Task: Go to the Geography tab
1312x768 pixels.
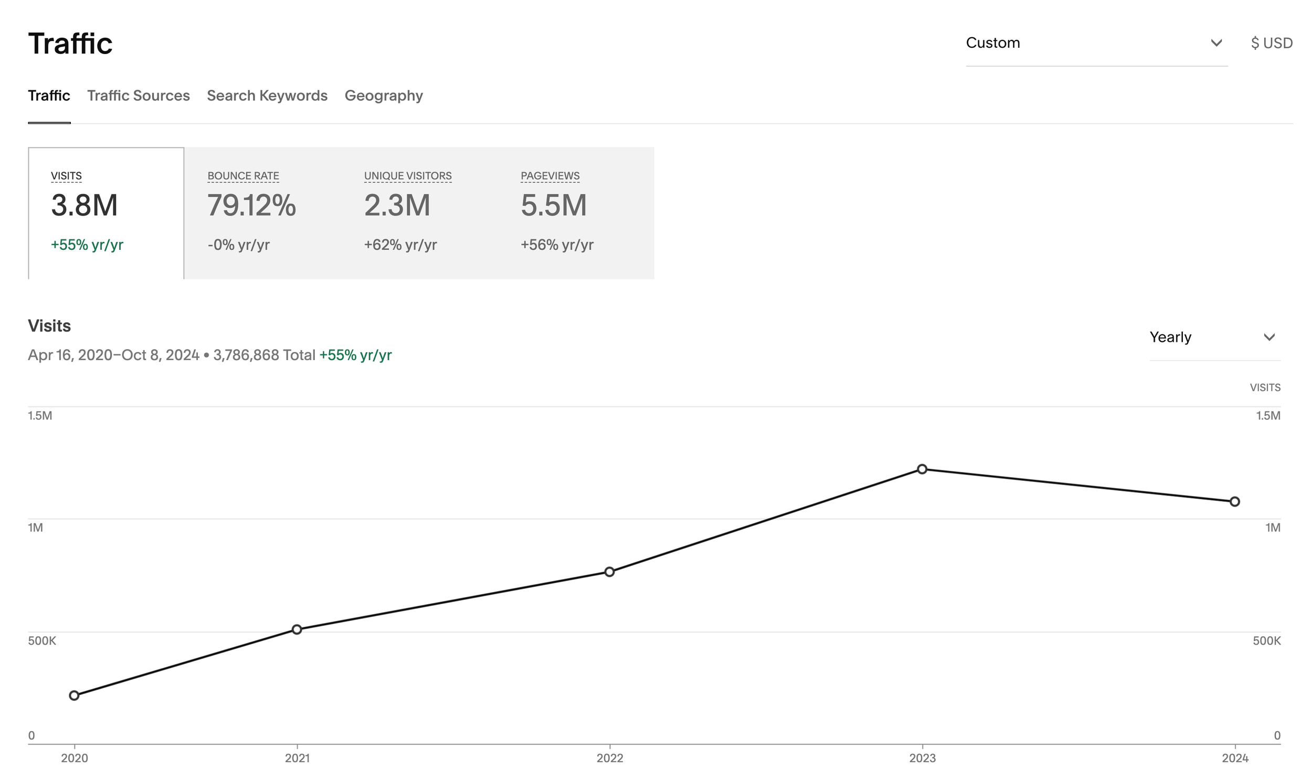Action: tap(384, 96)
